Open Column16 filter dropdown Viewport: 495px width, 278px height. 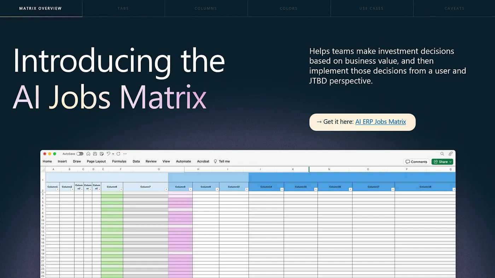click(350, 189)
